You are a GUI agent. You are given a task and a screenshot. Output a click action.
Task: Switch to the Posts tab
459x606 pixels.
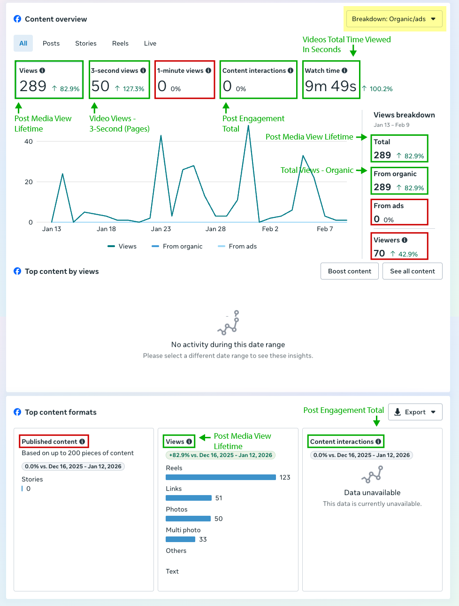[x=51, y=43]
